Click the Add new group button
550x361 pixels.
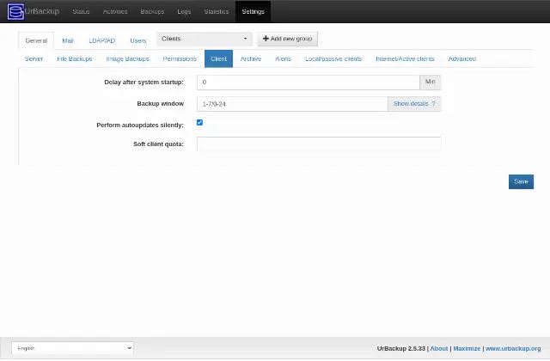pos(287,39)
